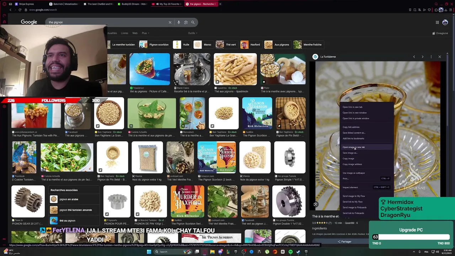Select the Haxford filter chip

[x=251, y=44]
